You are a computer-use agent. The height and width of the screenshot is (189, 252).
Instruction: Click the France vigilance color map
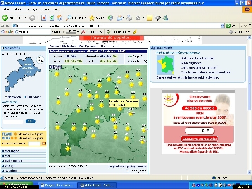[x=166, y=65]
